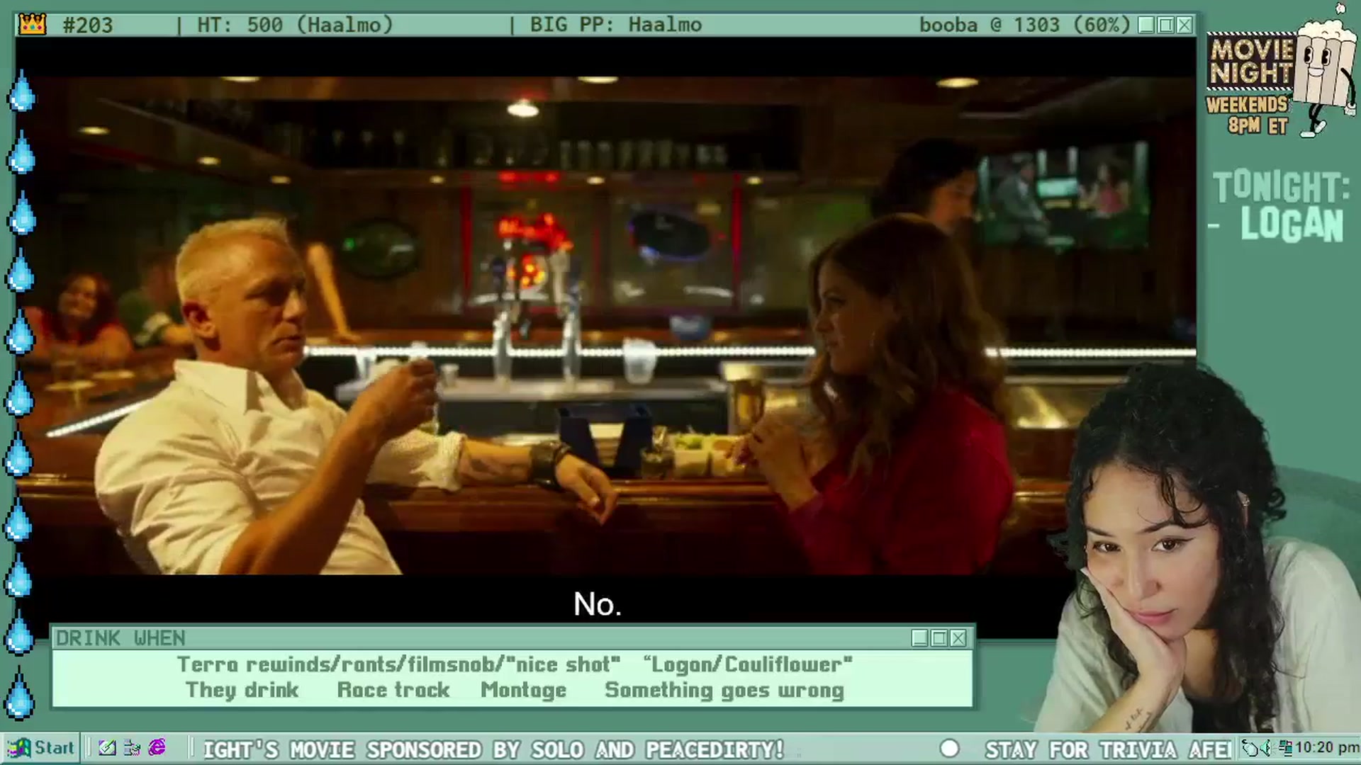Open the notepad quick-launch icon
The width and height of the screenshot is (1361, 765).
107,748
